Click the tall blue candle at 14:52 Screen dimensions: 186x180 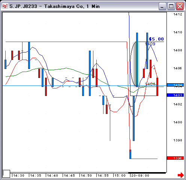coord(90,73)
